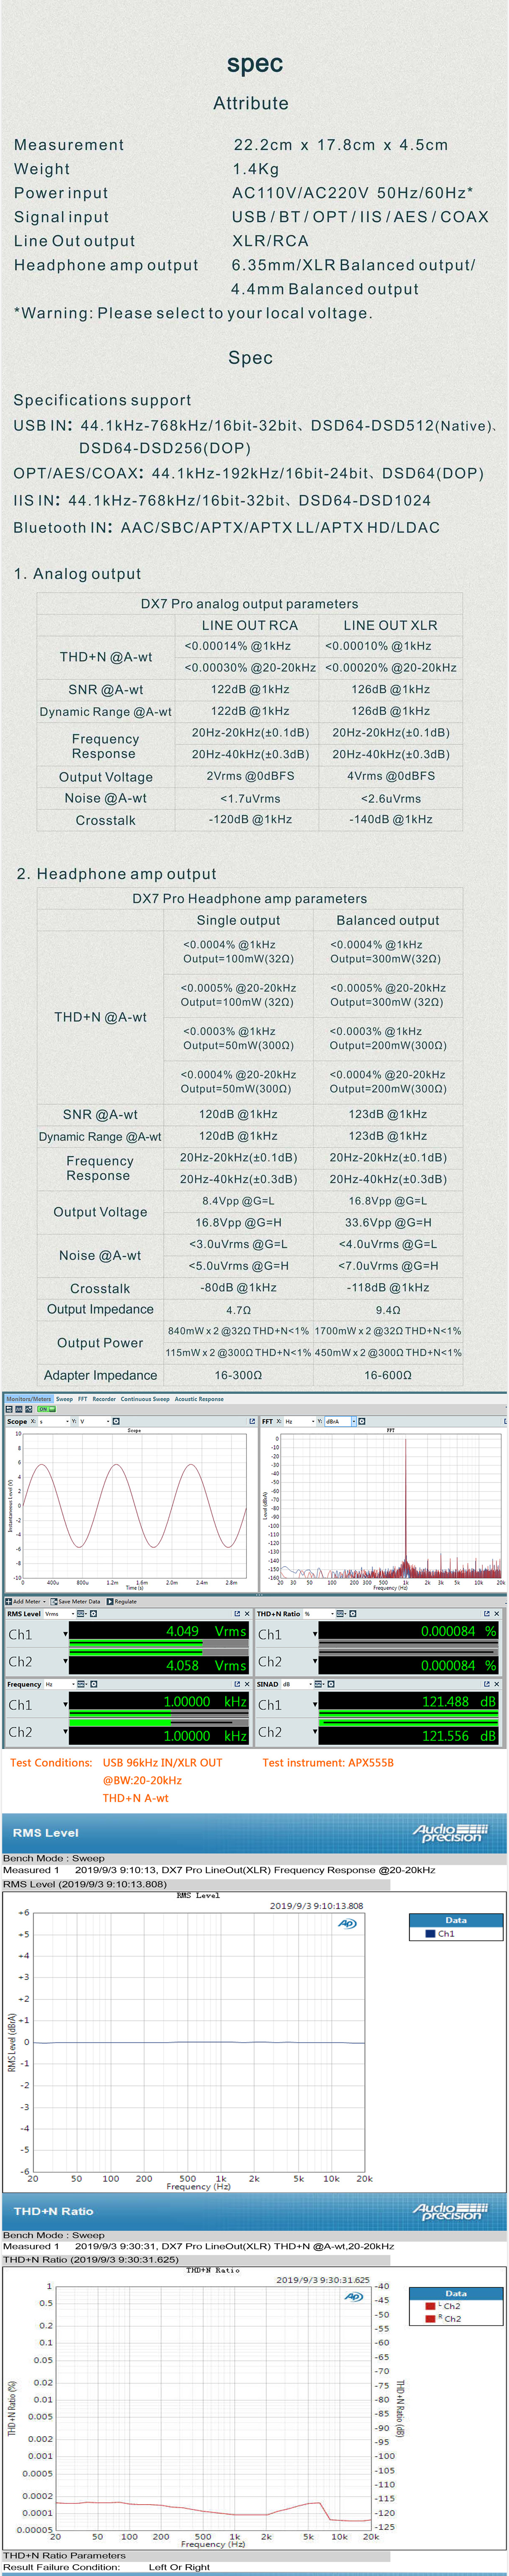Open Scope panel settings gear icon
The height and width of the screenshot is (2576, 509).
click(116, 1421)
